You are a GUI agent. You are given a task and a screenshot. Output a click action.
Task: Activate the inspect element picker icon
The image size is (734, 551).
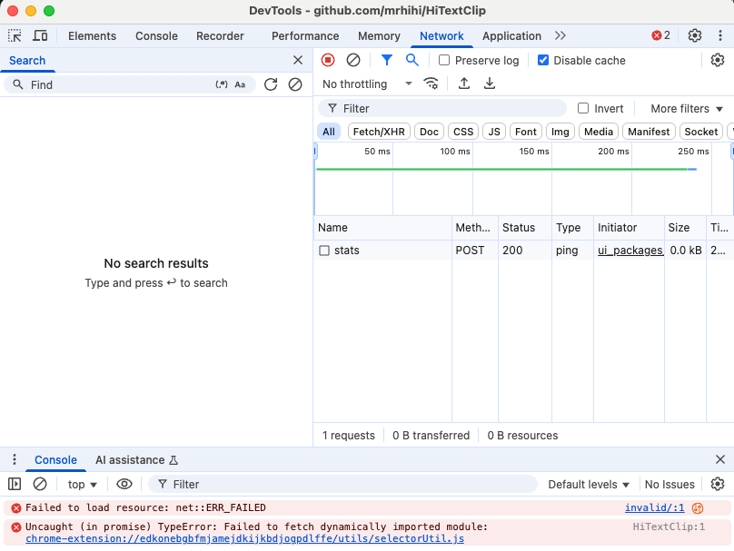pyautogui.click(x=15, y=36)
